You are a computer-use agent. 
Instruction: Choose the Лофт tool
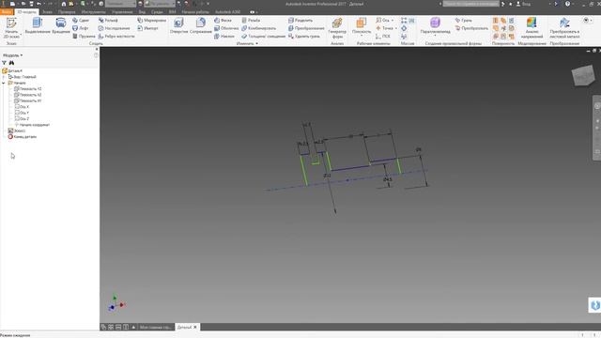(x=81, y=28)
